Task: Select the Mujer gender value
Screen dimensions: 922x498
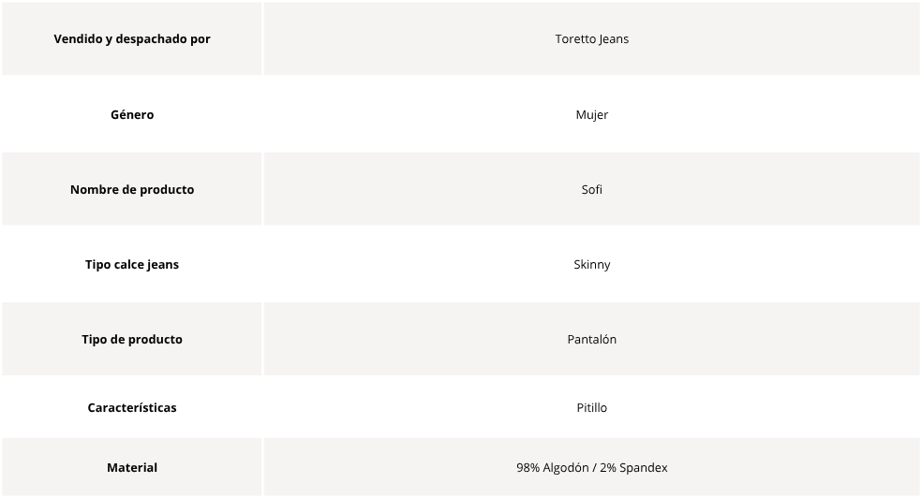Action: [591, 114]
